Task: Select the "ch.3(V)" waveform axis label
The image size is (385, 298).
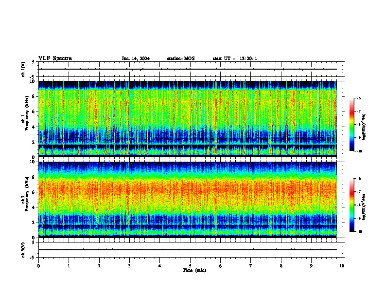Action: (x=23, y=250)
